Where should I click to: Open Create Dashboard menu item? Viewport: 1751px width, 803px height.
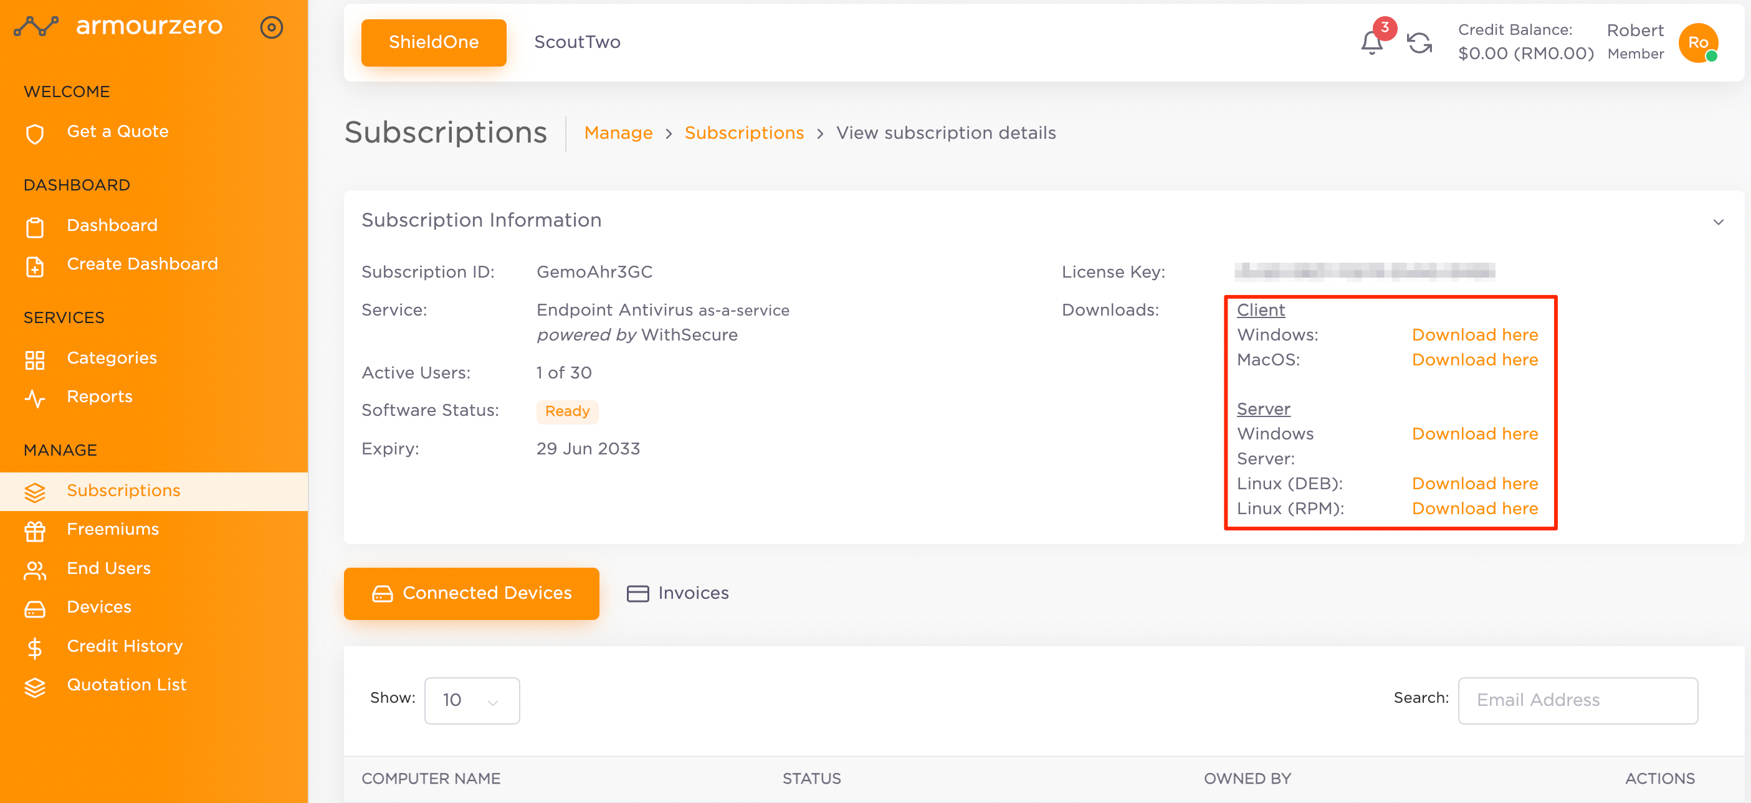click(x=154, y=264)
